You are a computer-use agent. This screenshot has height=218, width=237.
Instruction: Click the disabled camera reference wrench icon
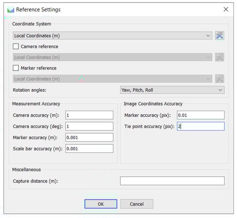point(219,57)
